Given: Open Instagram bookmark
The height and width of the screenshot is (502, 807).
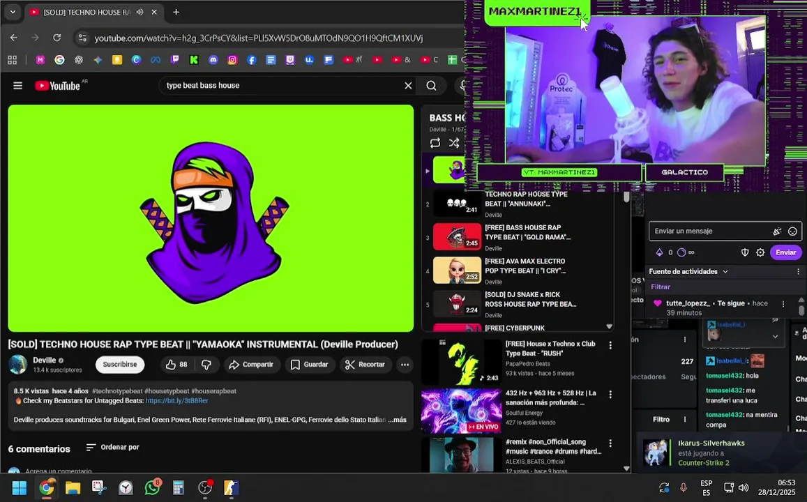Looking at the screenshot, I should 232,60.
